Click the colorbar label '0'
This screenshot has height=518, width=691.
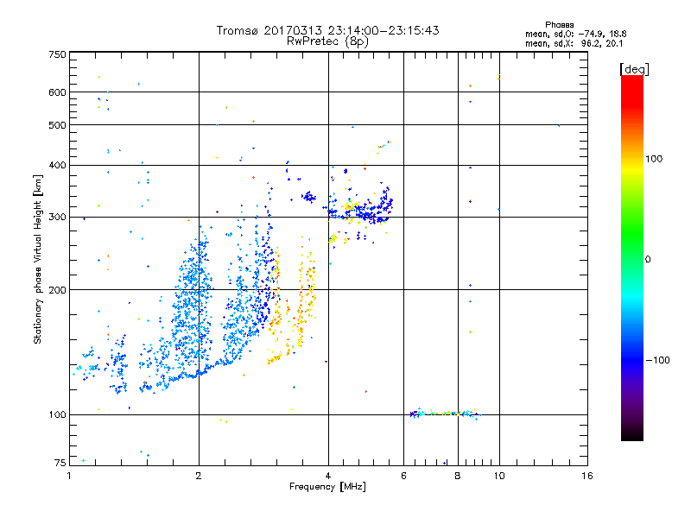point(647,260)
